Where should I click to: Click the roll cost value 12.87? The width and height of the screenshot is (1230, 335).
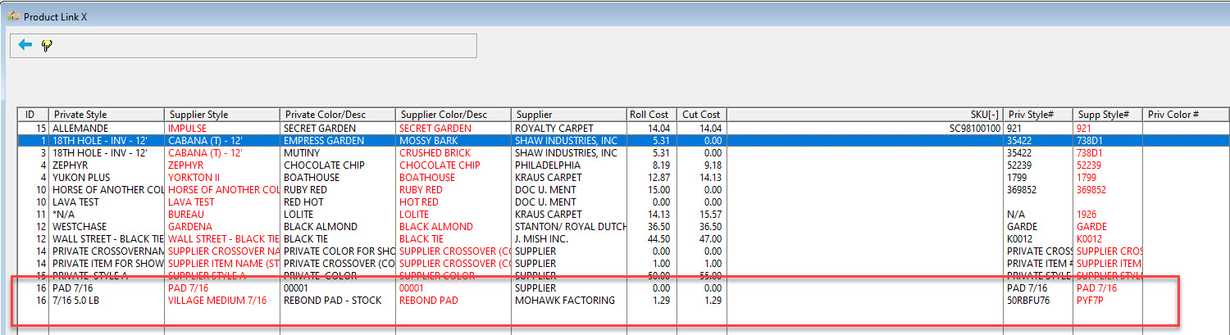[x=657, y=178]
